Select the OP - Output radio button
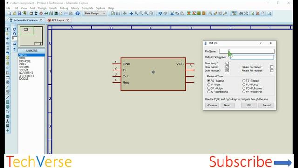 click(209, 88)
